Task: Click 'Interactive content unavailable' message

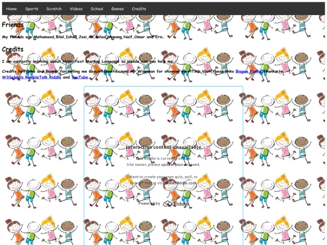Action: pyautogui.click(x=163, y=147)
